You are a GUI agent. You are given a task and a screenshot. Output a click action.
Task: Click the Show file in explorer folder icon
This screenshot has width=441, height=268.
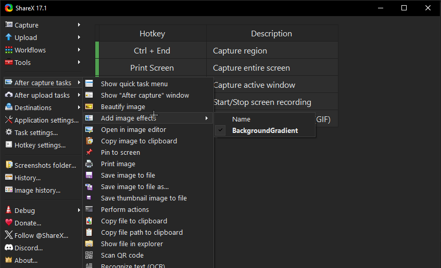click(x=89, y=244)
